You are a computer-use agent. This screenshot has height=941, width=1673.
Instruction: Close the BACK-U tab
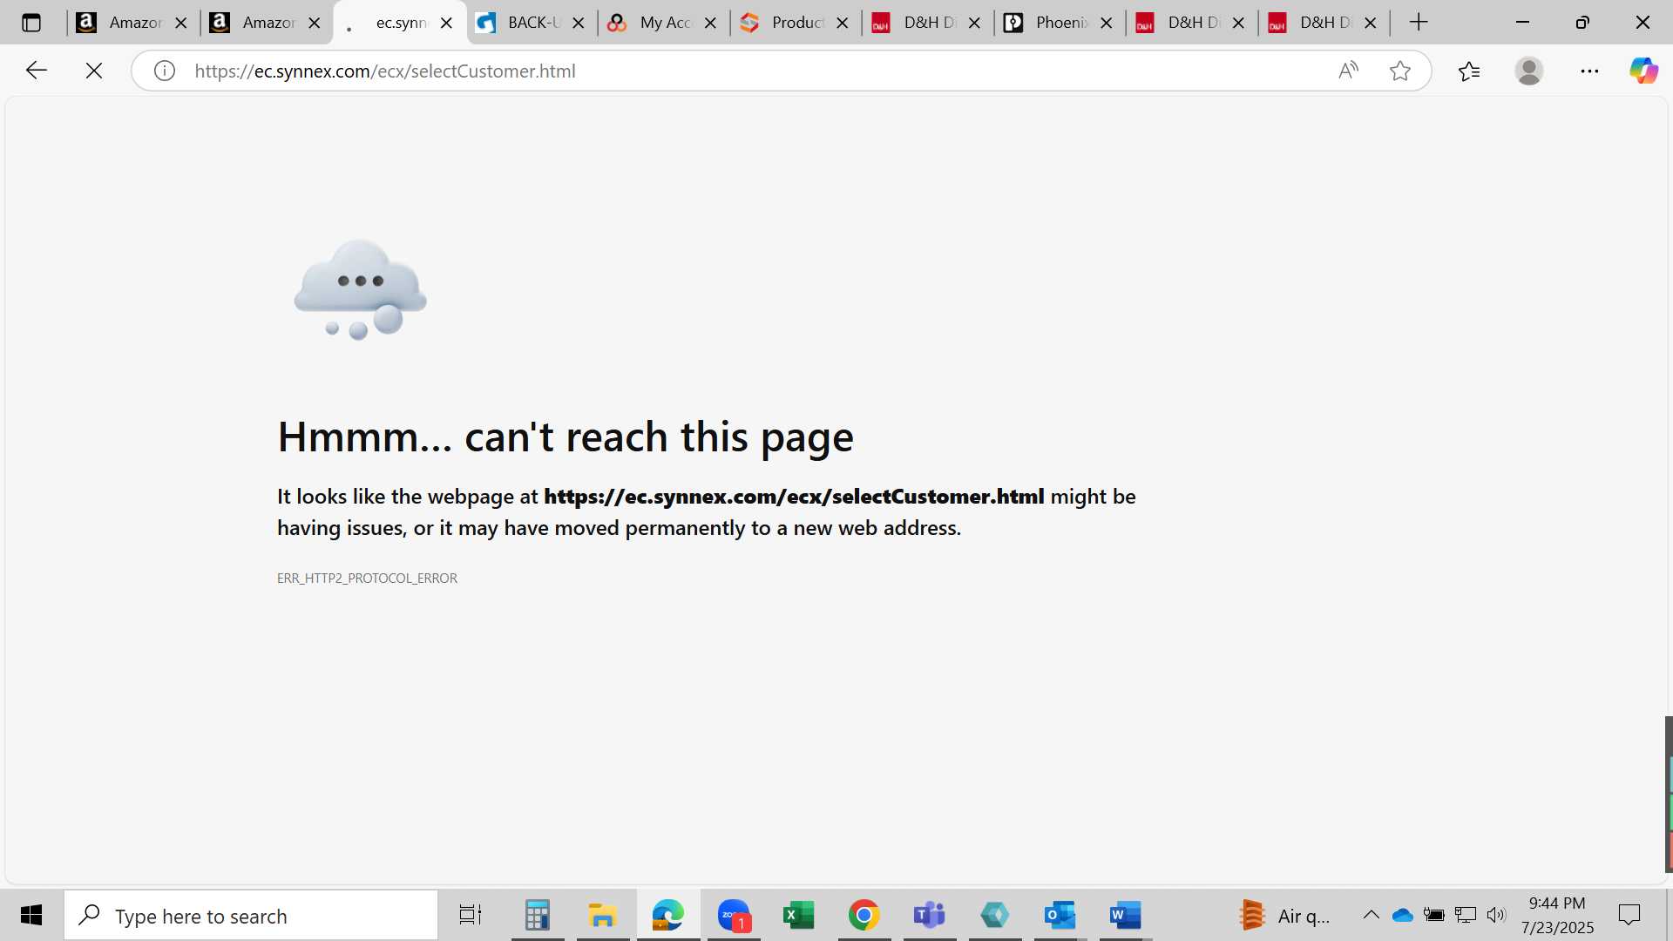click(x=578, y=23)
